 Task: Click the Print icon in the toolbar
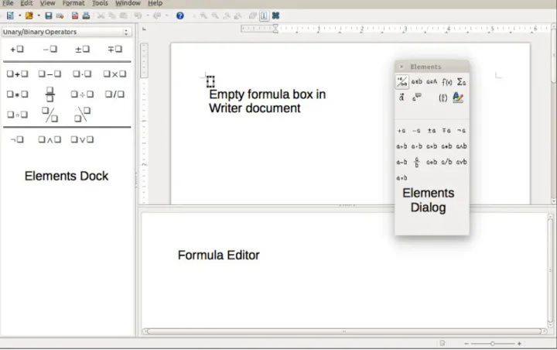click(86, 15)
